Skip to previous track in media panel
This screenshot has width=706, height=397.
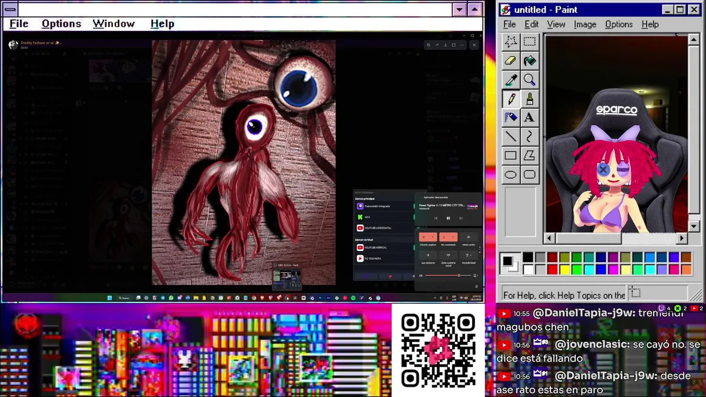point(436,218)
